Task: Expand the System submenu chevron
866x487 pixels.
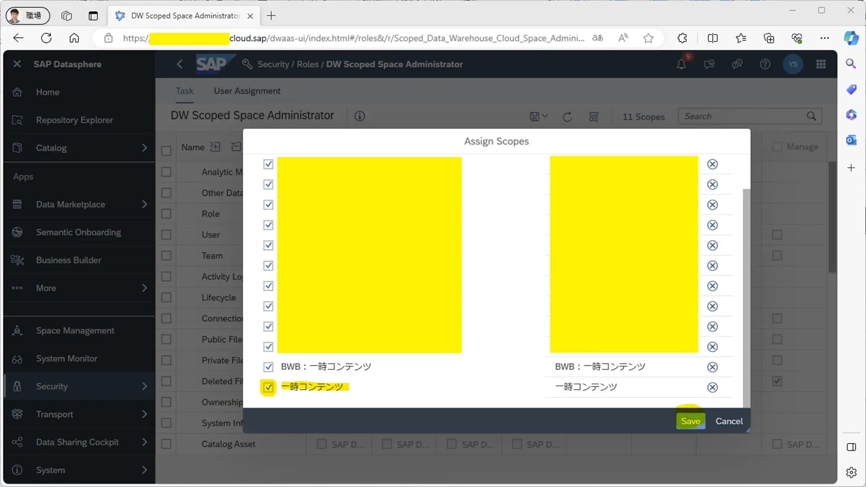Action: pyautogui.click(x=145, y=470)
